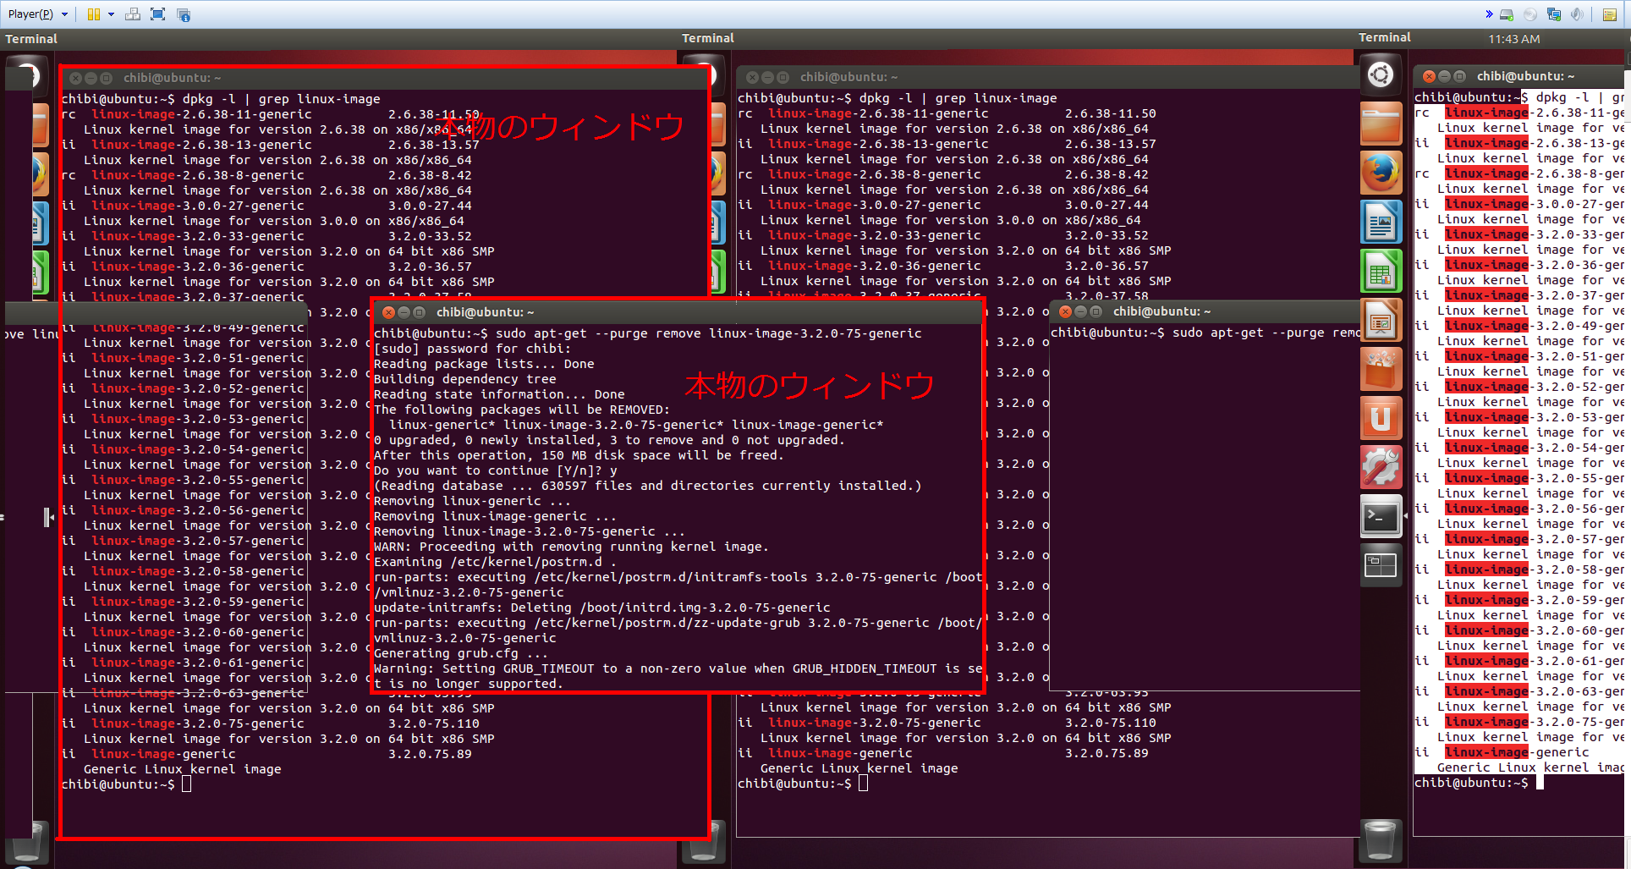Click the virtual network adapter icon
Image resolution: width=1631 pixels, height=869 pixels.
(1554, 14)
